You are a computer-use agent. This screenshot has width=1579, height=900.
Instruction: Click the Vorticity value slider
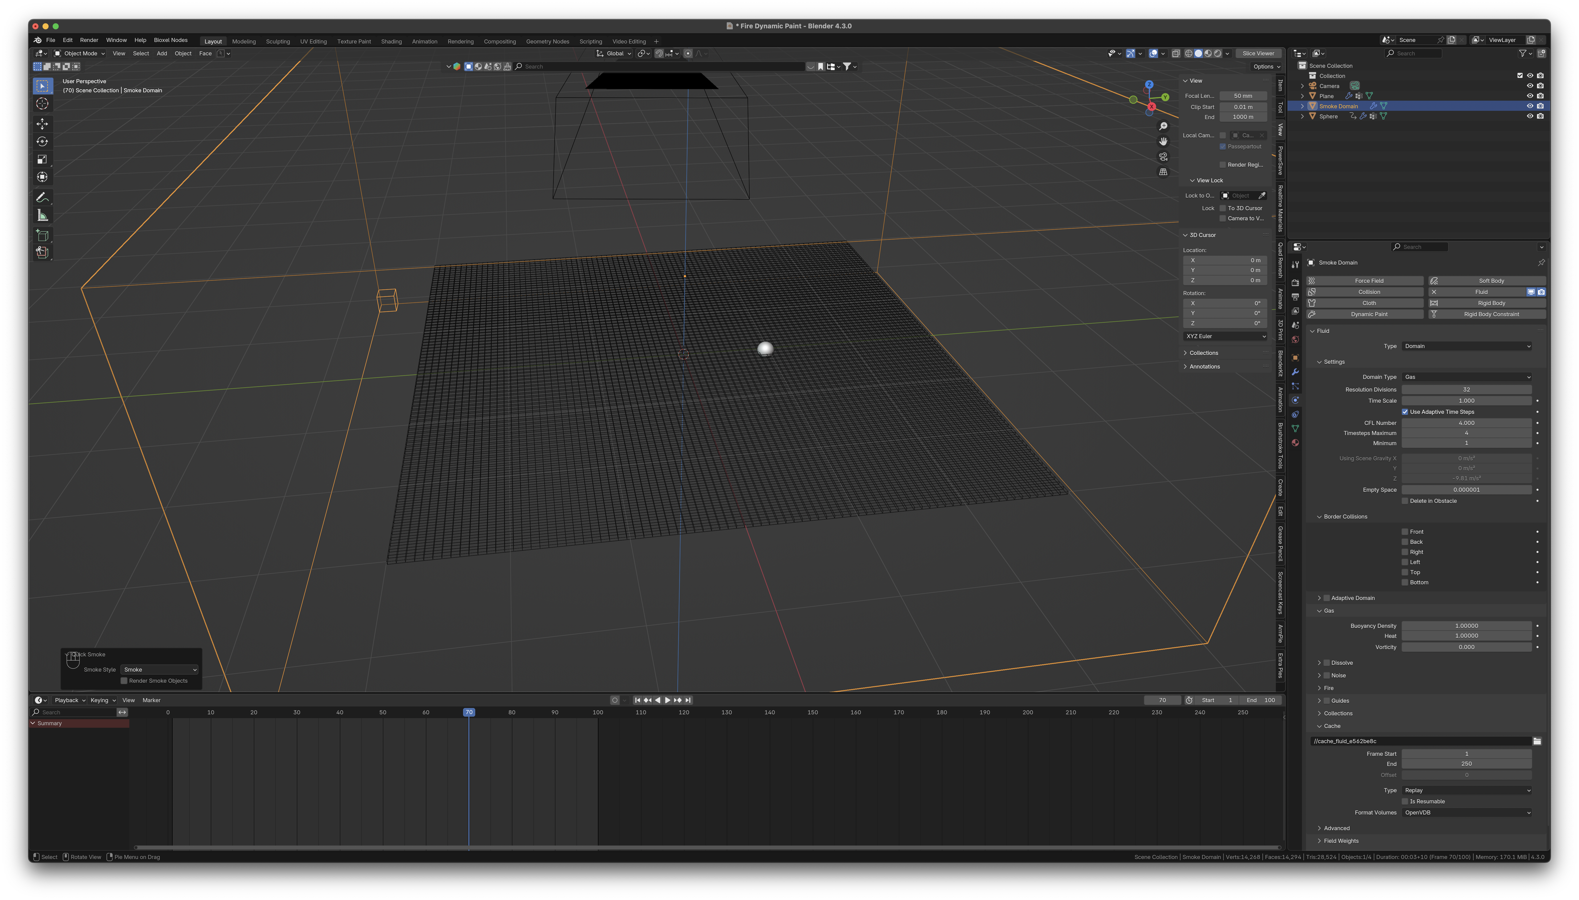point(1466,647)
